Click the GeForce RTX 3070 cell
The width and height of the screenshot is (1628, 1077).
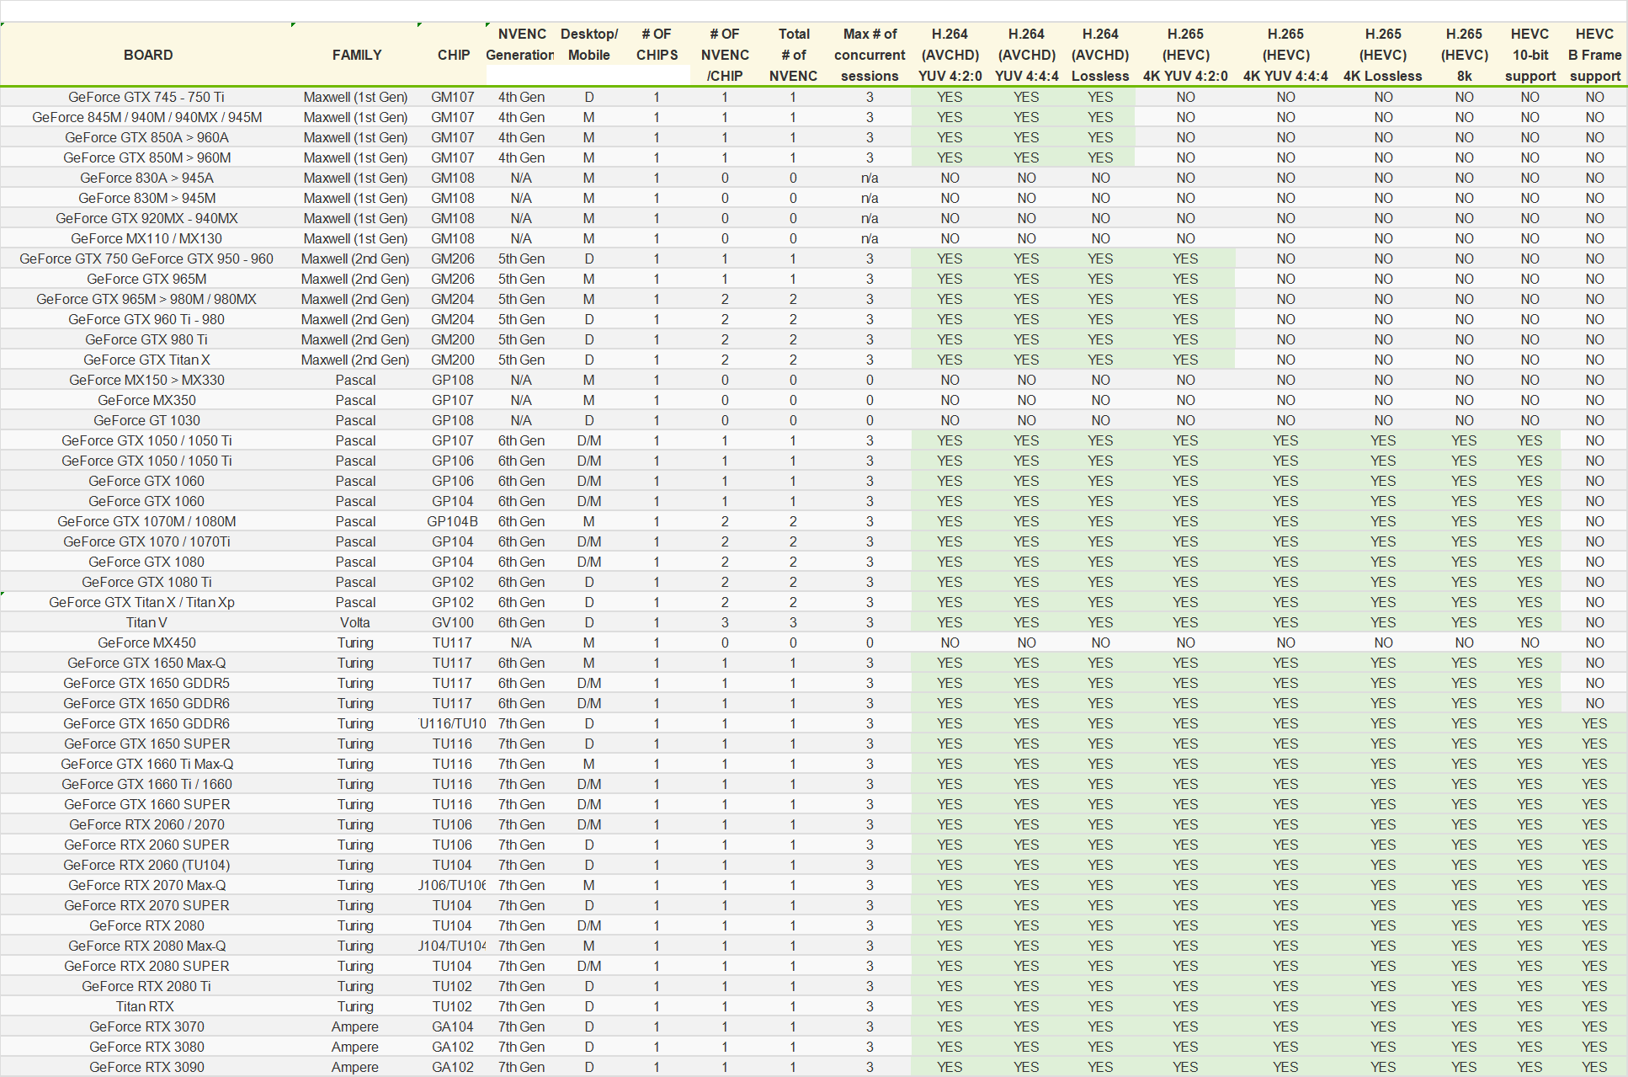[146, 1026]
